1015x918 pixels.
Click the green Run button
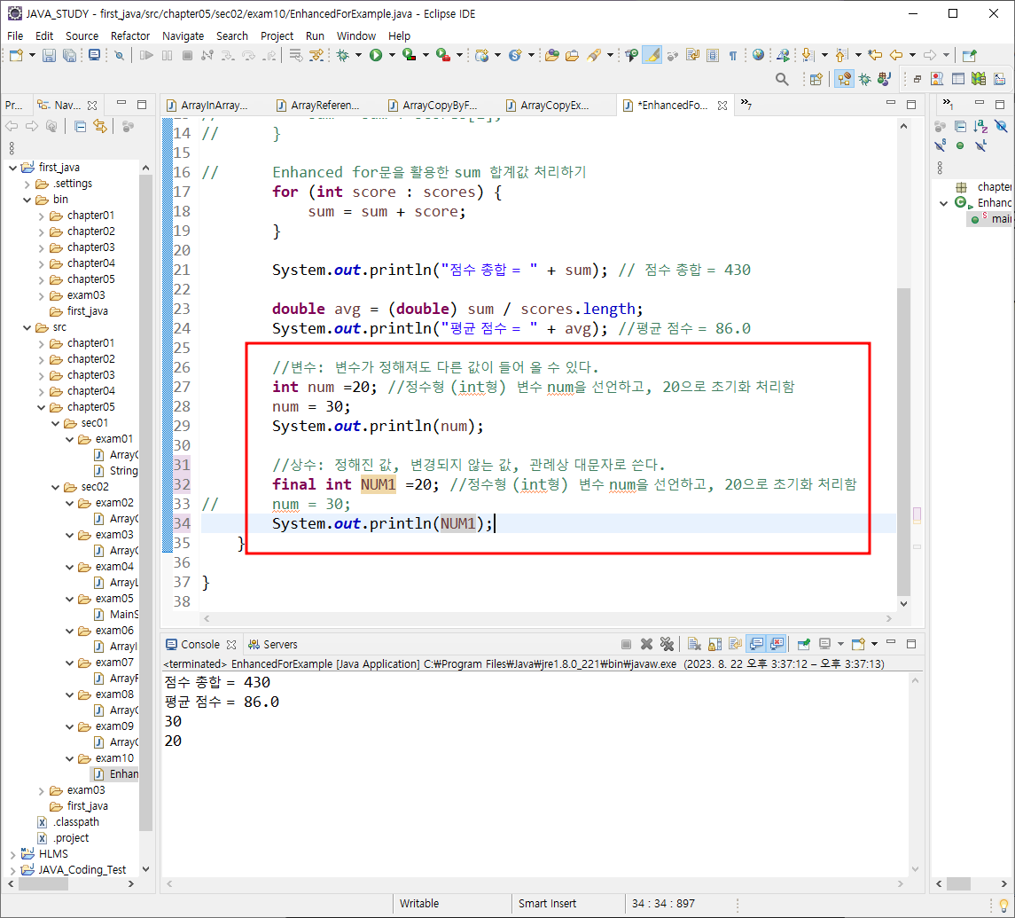click(376, 56)
